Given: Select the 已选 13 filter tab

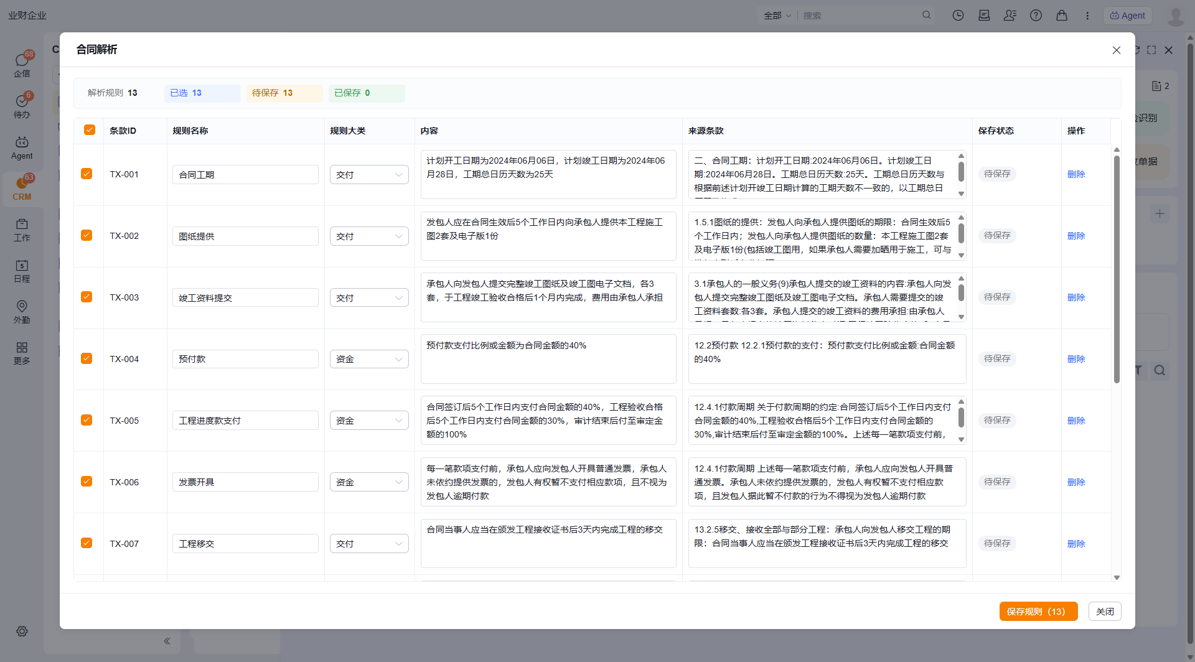Looking at the screenshot, I should [x=202, y=93].
